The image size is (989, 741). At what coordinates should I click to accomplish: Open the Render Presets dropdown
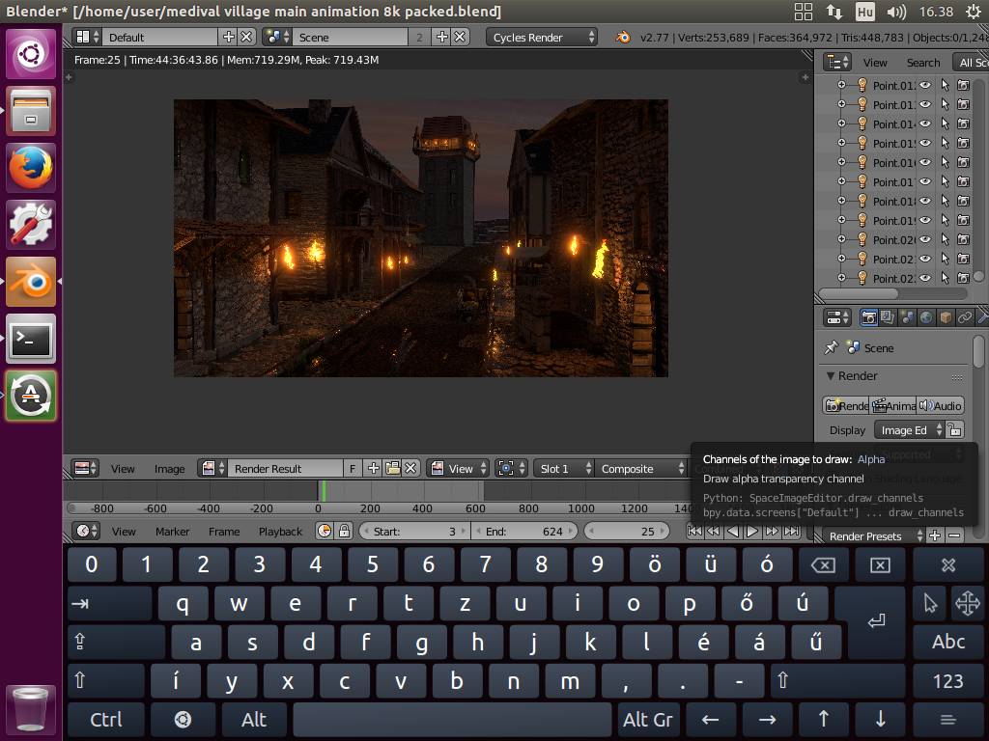coord(873,536)
